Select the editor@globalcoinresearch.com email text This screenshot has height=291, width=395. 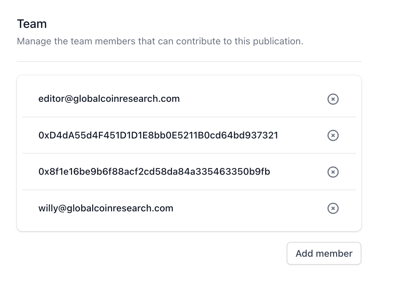pyautogui.click(x=109, y=99)
